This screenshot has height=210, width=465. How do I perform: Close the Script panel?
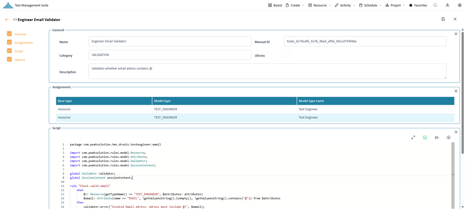pos(456,132)
